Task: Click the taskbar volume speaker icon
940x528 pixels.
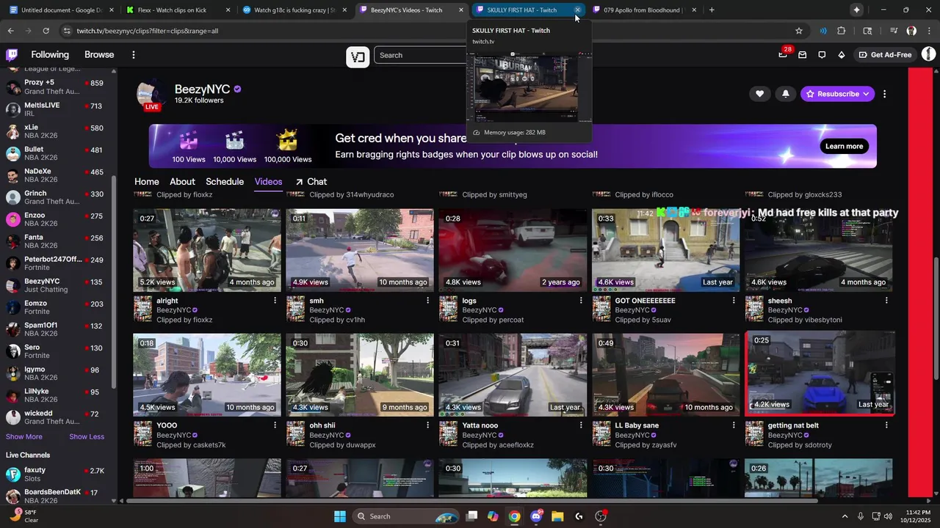Action: point(888,516)
